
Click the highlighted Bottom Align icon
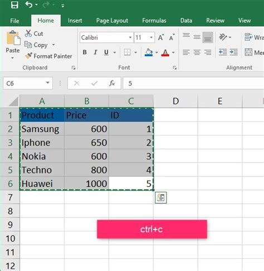(x=208, y=37)
